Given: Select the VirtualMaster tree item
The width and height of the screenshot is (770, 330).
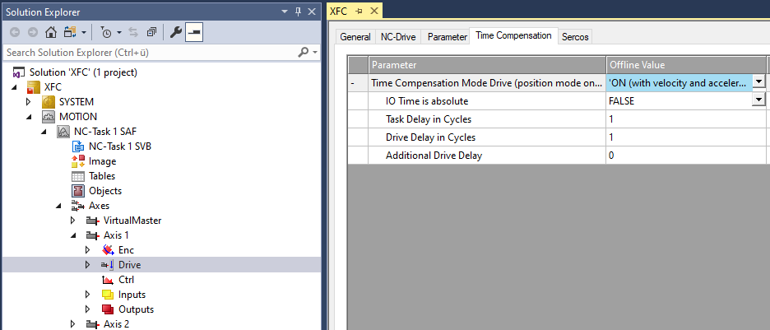Looking at the screenshot, I should [132, 221].
